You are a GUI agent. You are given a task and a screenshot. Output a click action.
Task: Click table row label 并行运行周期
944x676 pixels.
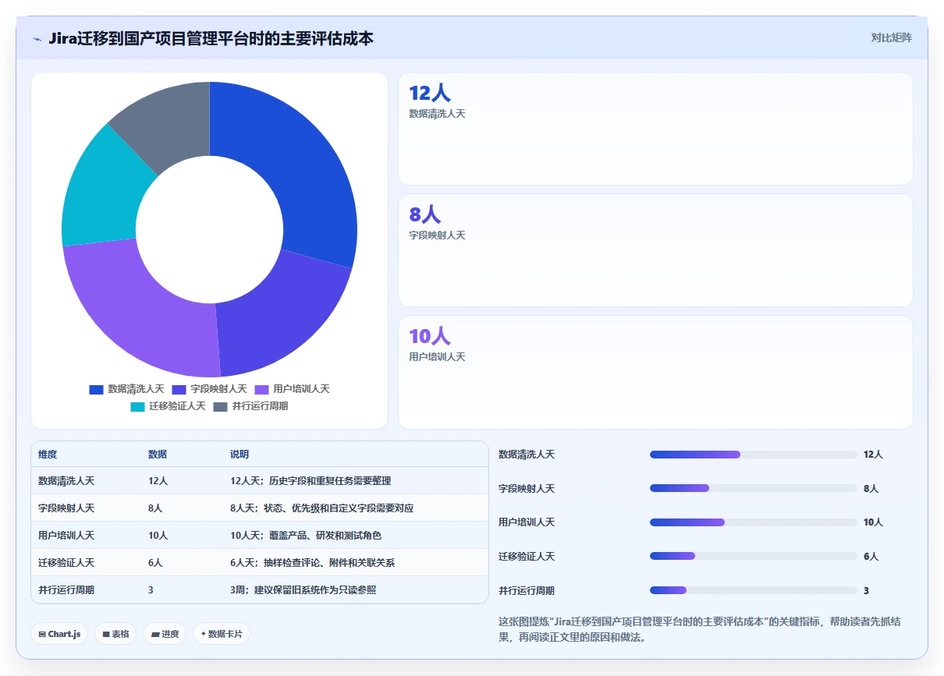[x=66, y=590]
